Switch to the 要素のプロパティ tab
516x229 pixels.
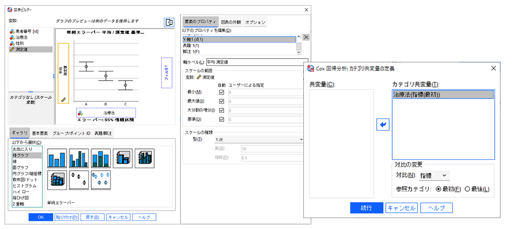[201, 22]
